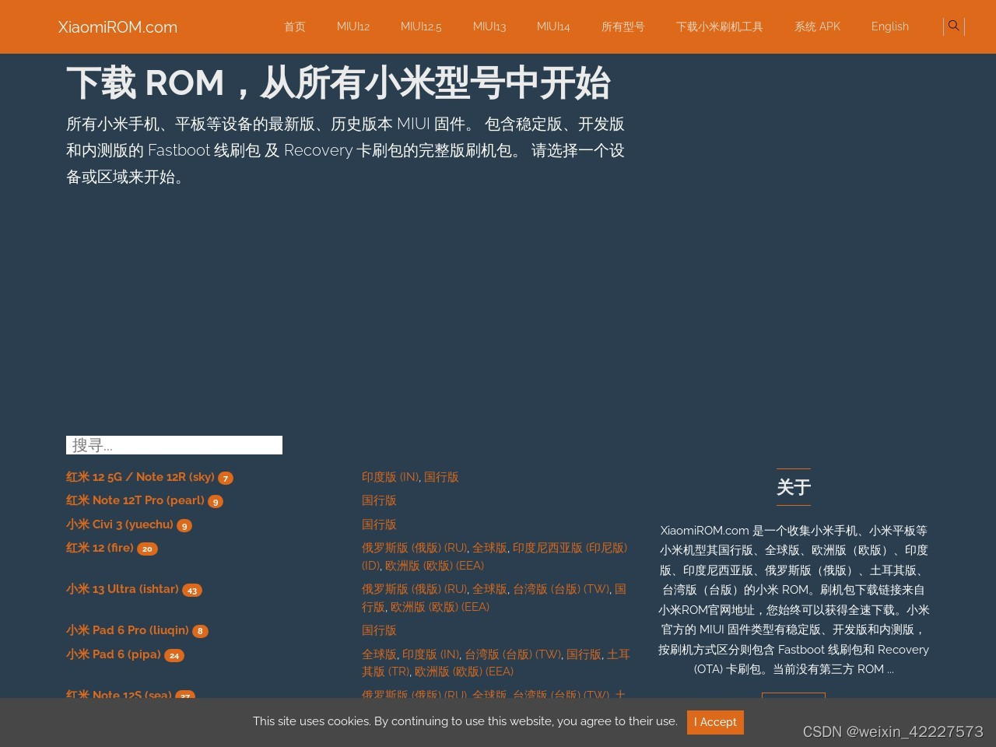Click the 关于 sidebar heading
Viewport: 996px width, 747px height.
point(794,487)
